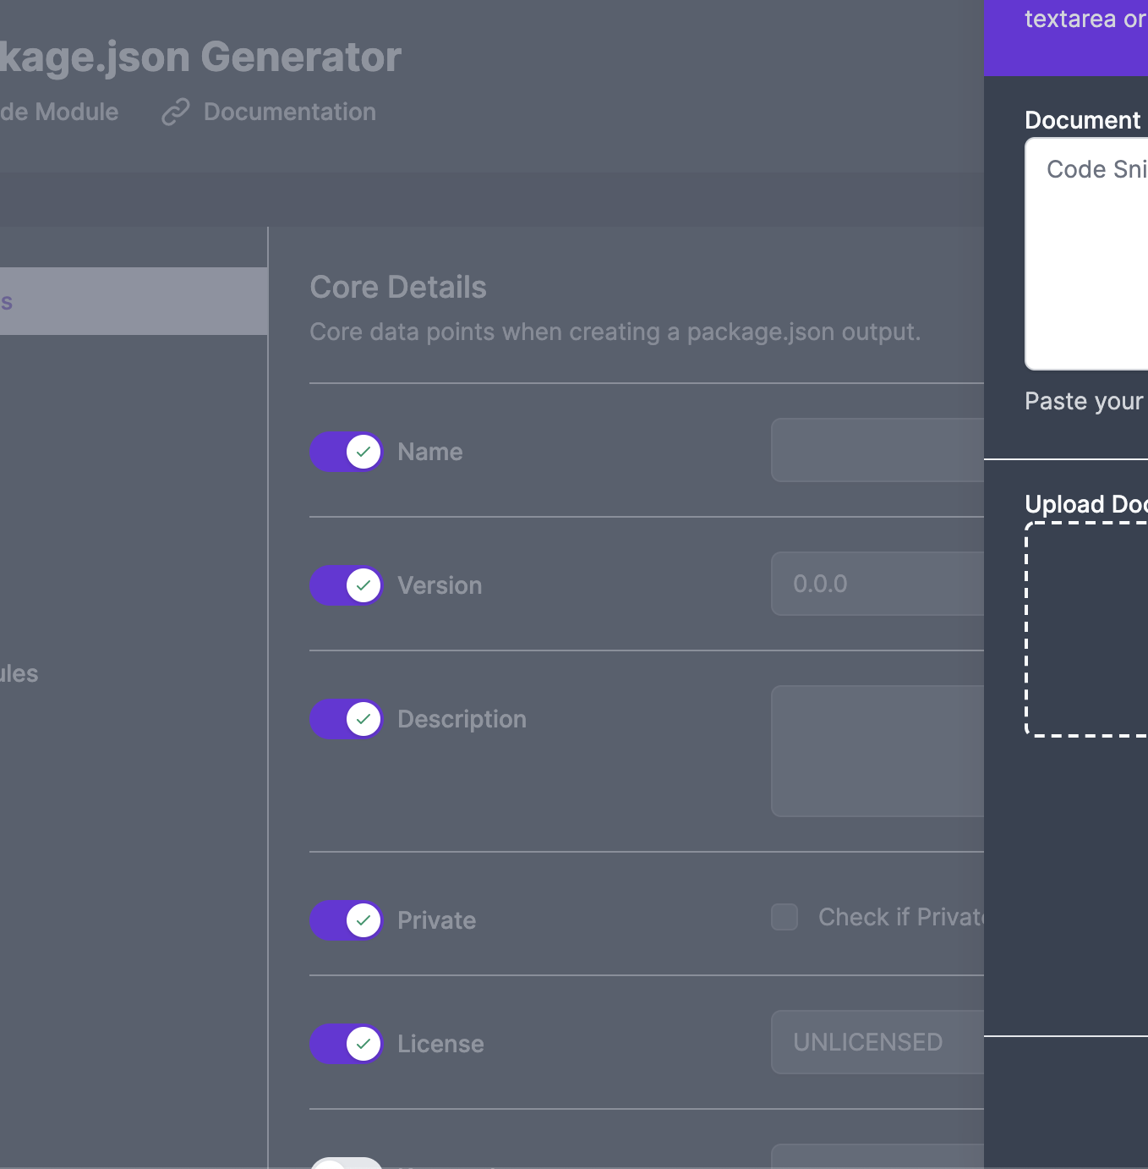Toggle off the Name field switch

tap(347, 452)
